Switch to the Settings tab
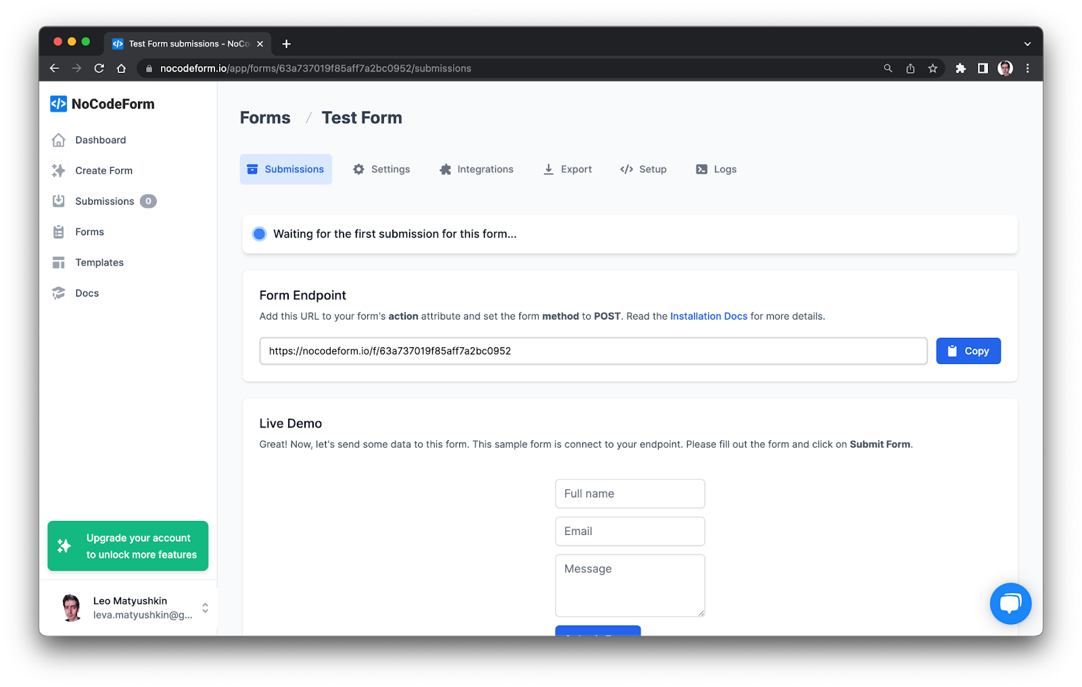This screenshot has height=687, width=1082. tap(381, 169)
